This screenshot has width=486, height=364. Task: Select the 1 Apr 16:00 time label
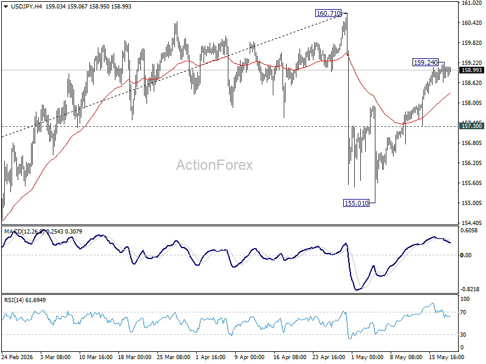coord(211,357)
